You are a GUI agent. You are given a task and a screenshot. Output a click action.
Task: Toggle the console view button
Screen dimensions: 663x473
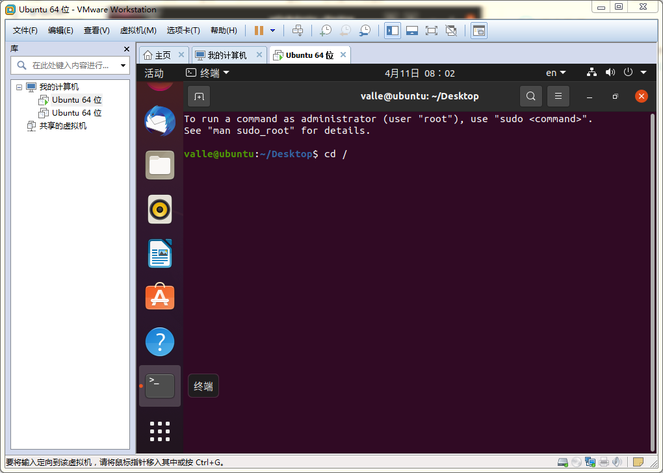point(479,31)
